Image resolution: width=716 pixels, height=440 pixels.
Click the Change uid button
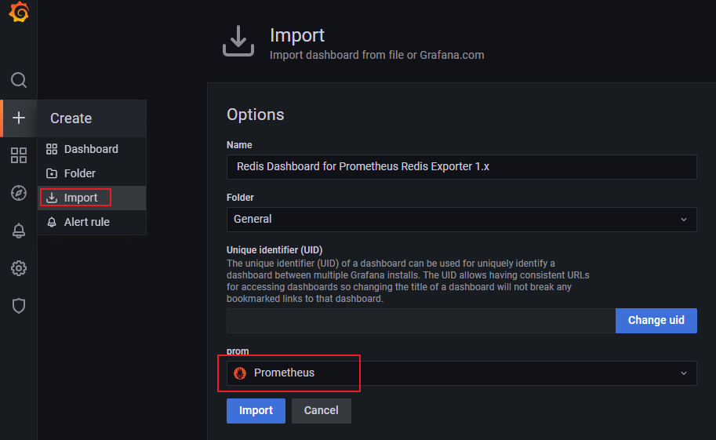pos(656,320)
